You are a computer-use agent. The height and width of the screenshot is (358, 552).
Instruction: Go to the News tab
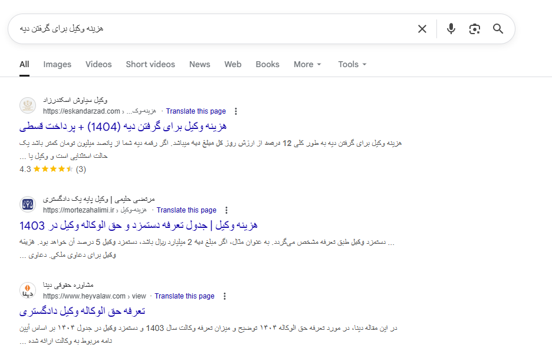click(x=199, y=64)
